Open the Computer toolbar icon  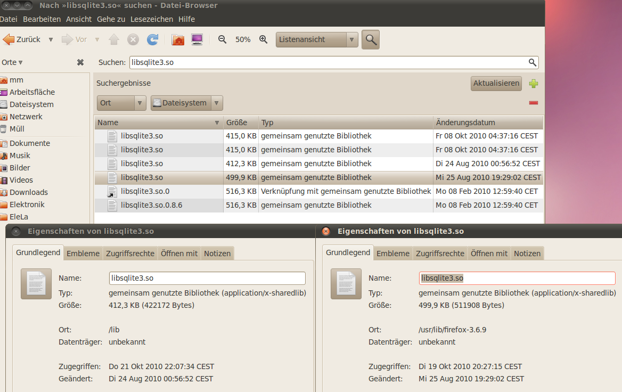197,39
